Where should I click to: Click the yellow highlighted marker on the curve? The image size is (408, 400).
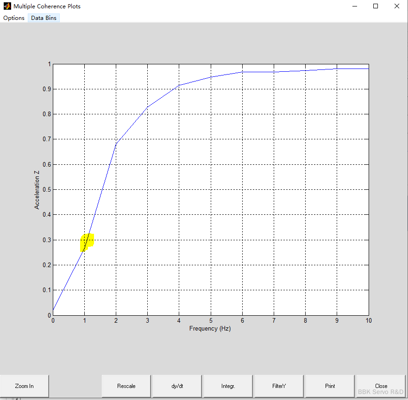(87, 242)
